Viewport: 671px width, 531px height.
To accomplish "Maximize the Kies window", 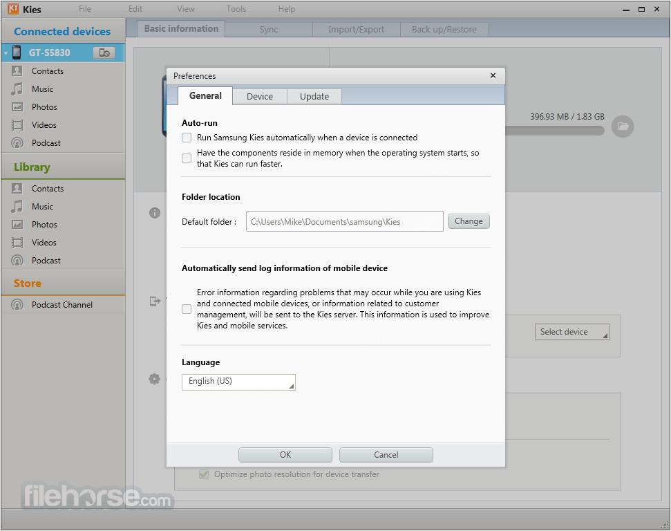I will pyautogui.click(x=641, y=9).
